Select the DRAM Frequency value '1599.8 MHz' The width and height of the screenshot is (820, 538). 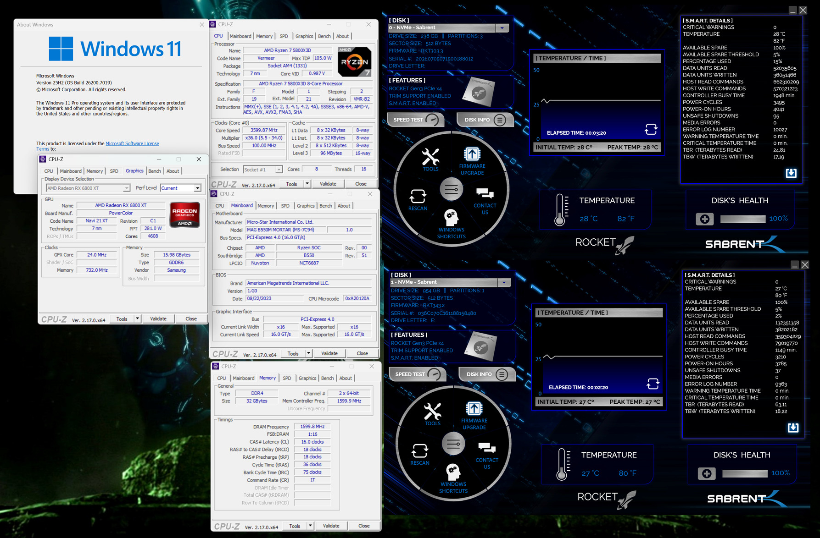(x=312, y=427)
